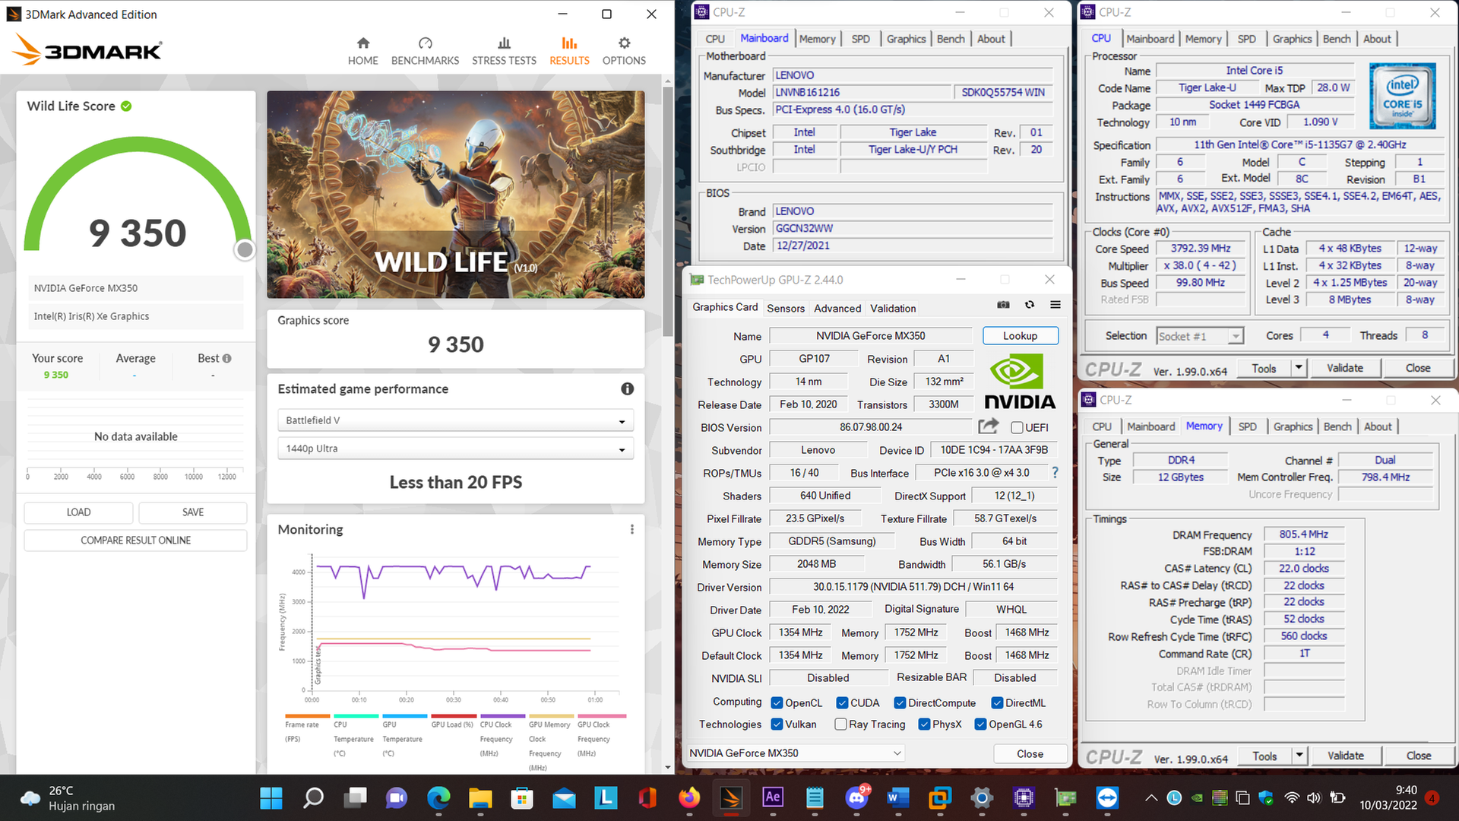The image size is (1459, 821).
Task: Open TeamViewer from taskbar
Action: pyautogui.click(x=1107, y=797)
